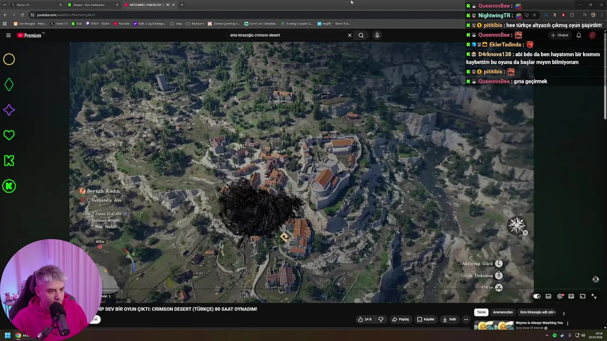Show more filter chips with right arrow
607x341 pixels.
click(563, 313)
